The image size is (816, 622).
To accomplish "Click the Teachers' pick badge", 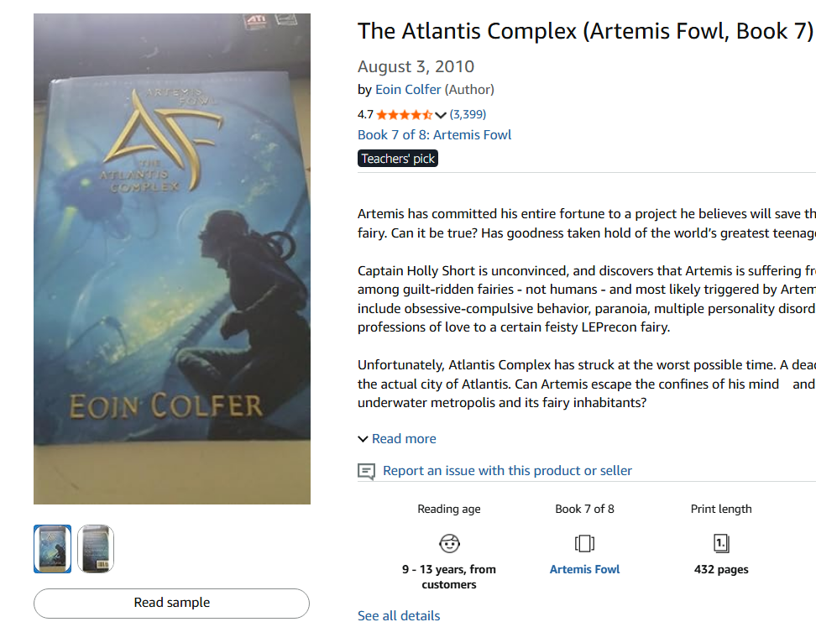I will pos(398,159).
